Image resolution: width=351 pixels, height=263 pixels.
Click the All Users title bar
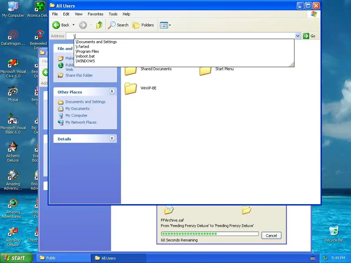tap(172, 6)
